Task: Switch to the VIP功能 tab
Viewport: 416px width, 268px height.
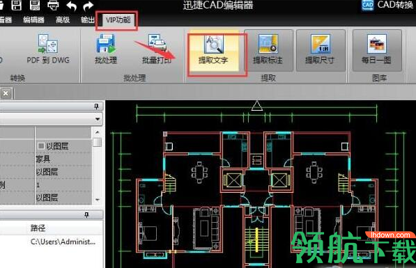Action: 118,20
